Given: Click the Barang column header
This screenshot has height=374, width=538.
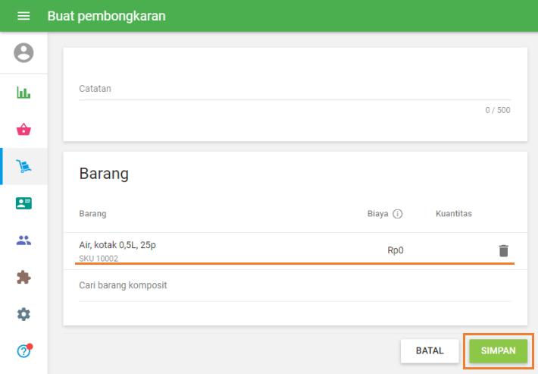Looking at the screenshot, I should tap(92, 214).
